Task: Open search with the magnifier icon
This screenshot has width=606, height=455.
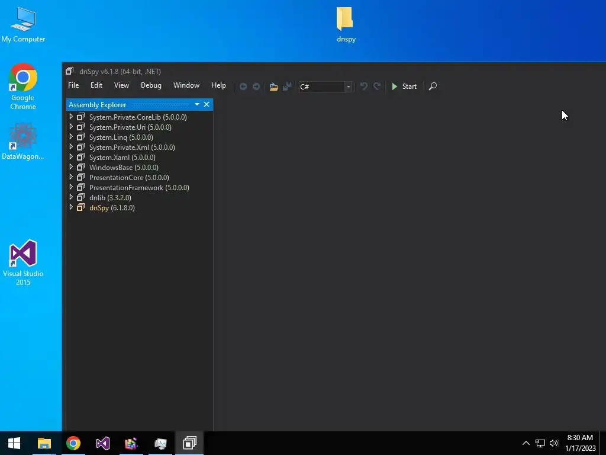Action: [x=433, y=86]
